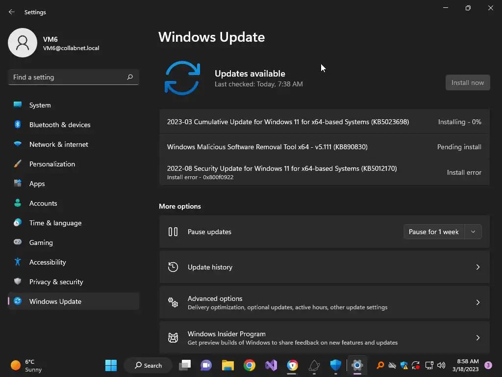Viewport: 502px width, 377px height.
Task: Open Accounts settings
Action: 74,203
